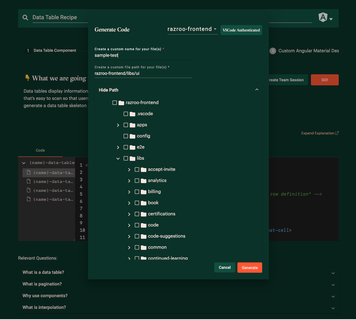Check the razroo-frontend root checkbox
Viewport: 356px width, 320px height.
coord(115,103)
